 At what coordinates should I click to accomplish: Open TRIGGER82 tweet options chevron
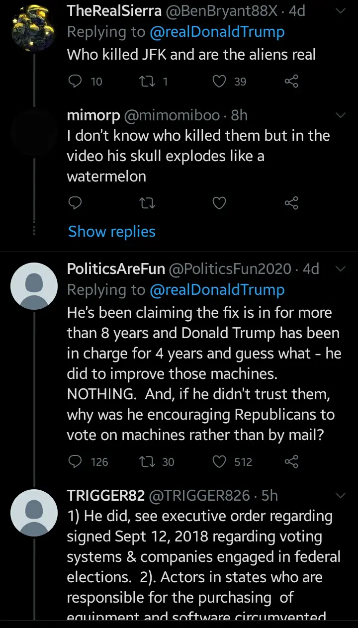pyautogui.click(x=341, y=495)
